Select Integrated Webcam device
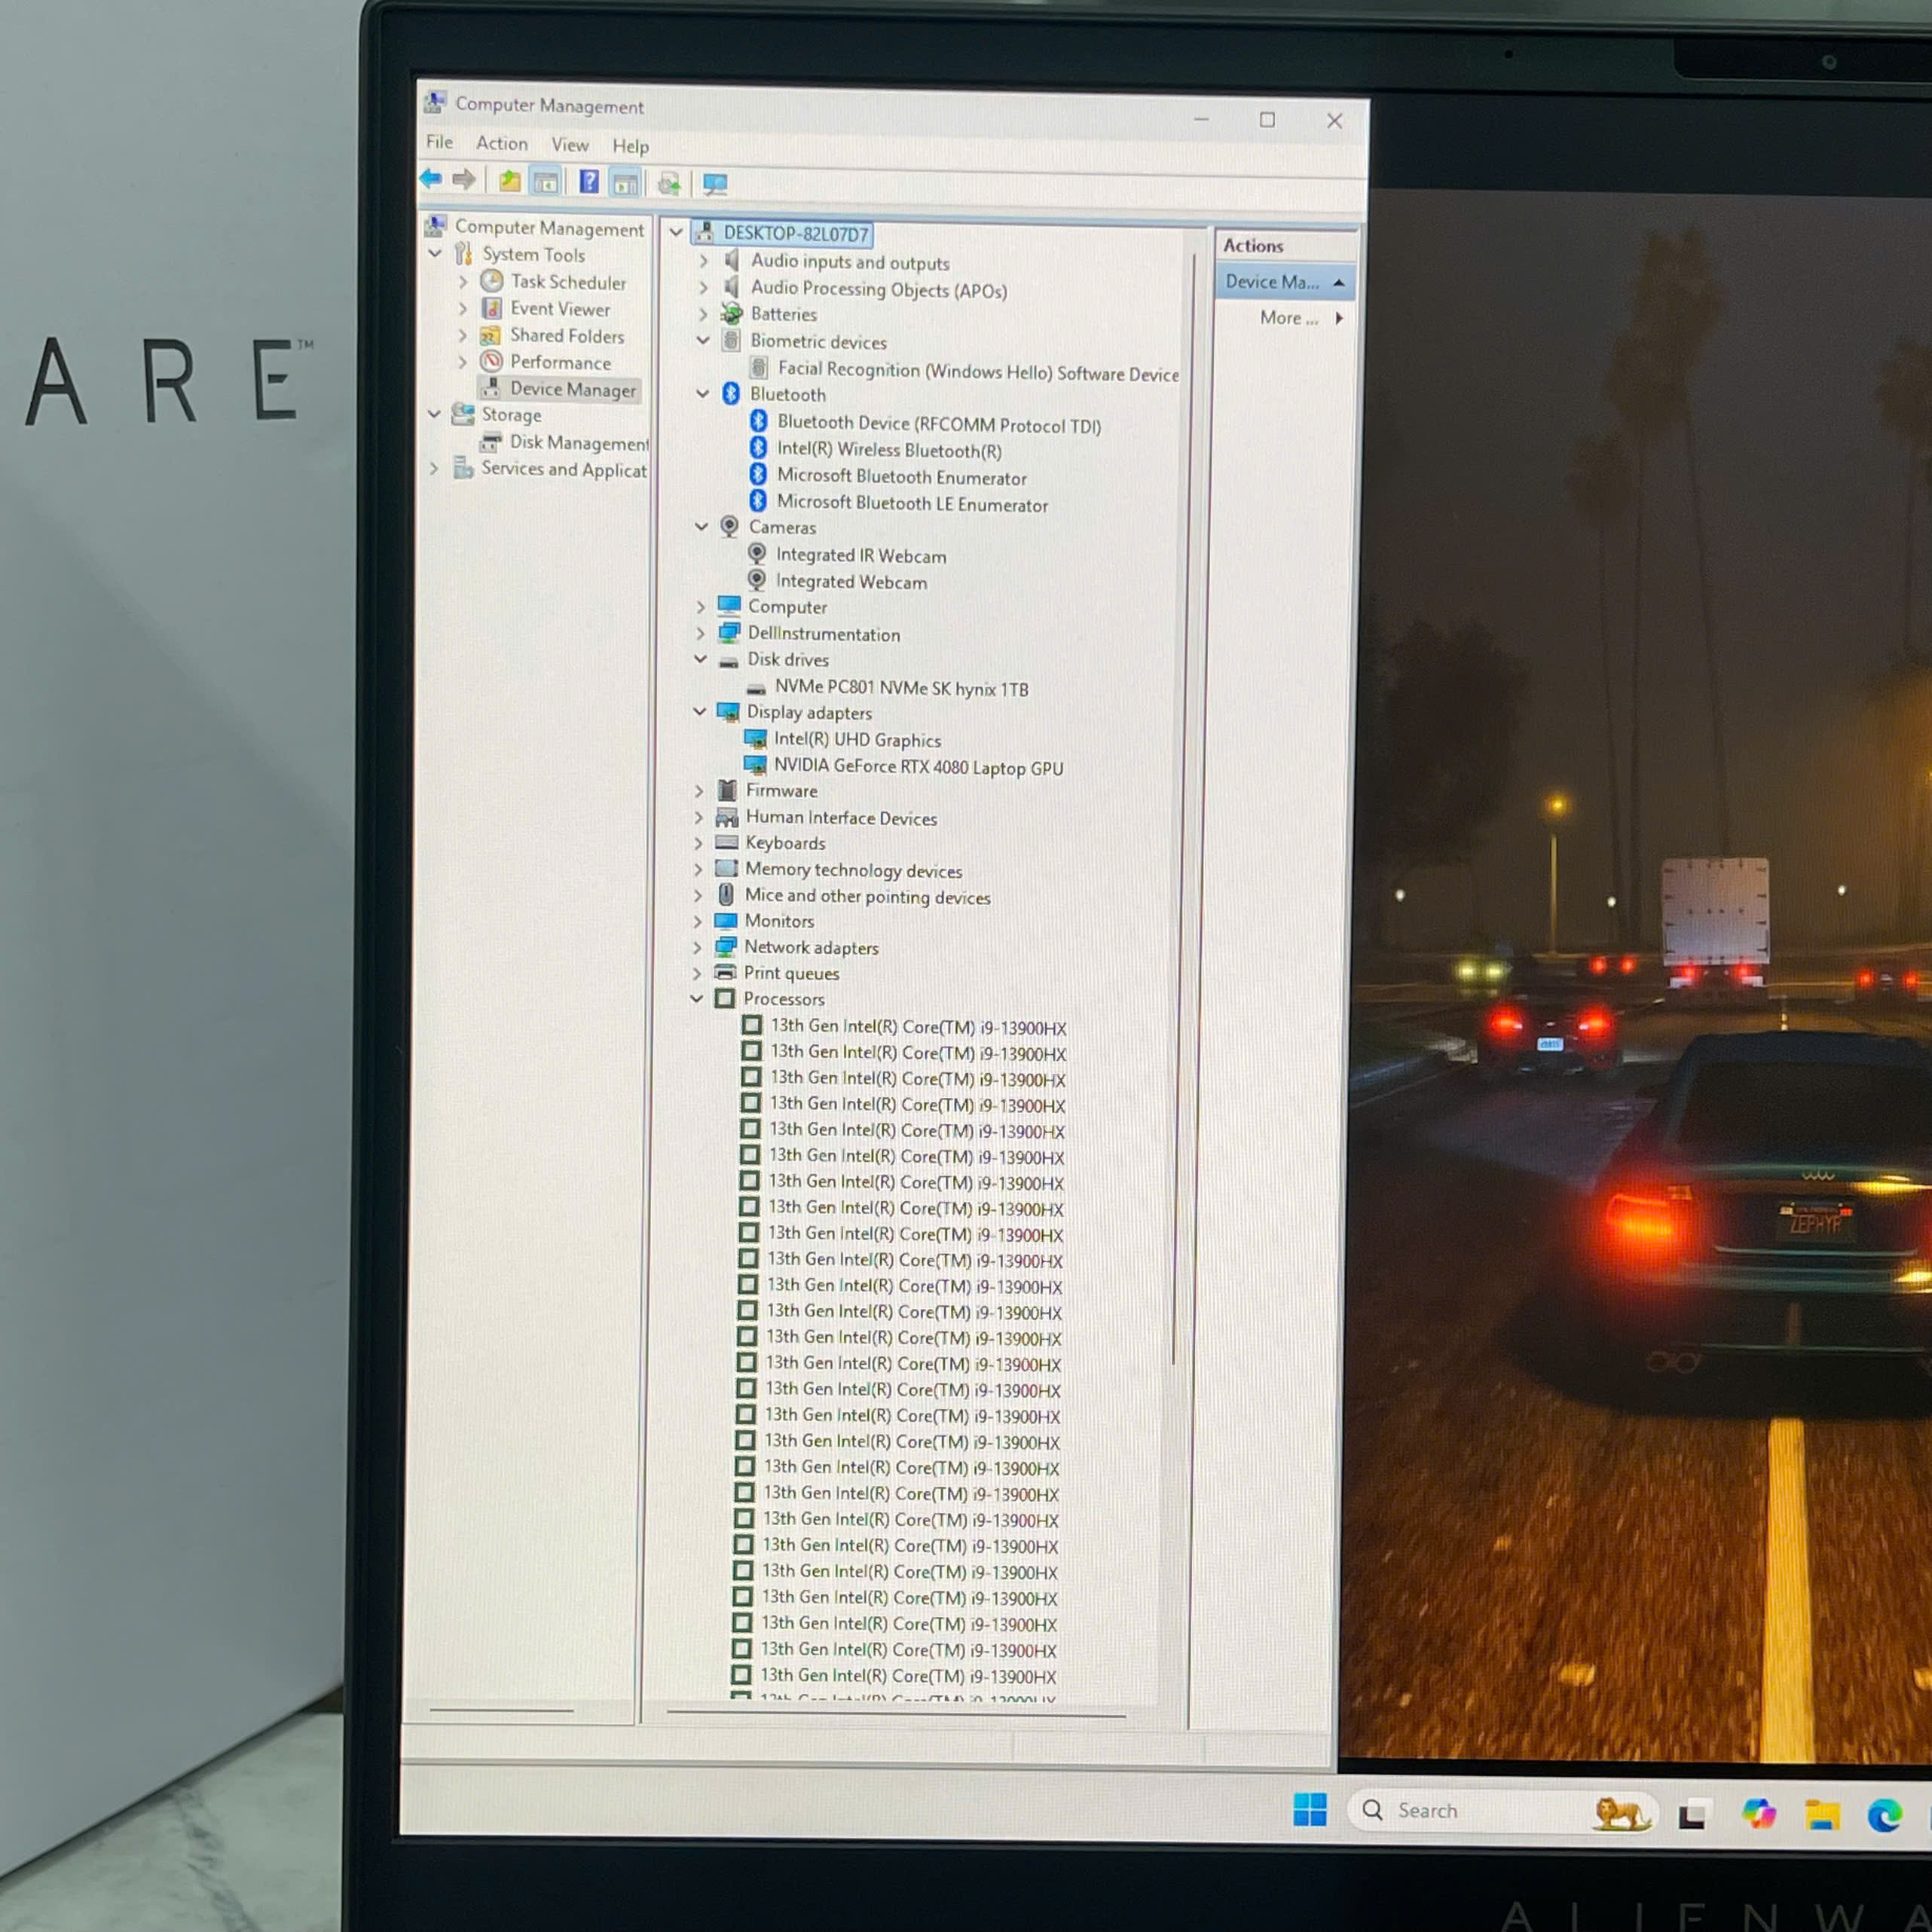 coord(851,582)
